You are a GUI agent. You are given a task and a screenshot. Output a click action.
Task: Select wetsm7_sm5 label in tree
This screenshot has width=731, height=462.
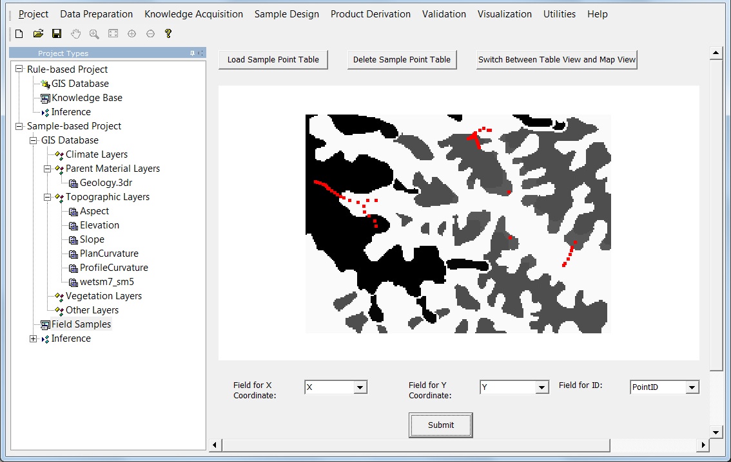point(107,281)
